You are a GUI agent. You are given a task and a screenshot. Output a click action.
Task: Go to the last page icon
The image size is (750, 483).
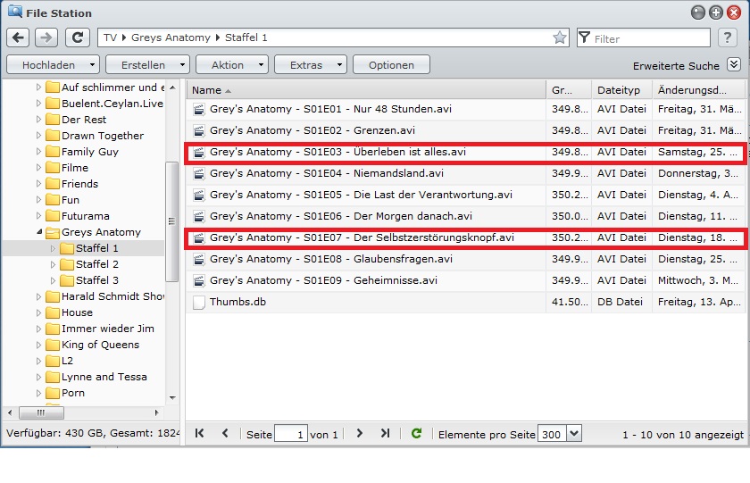(385, 433)
